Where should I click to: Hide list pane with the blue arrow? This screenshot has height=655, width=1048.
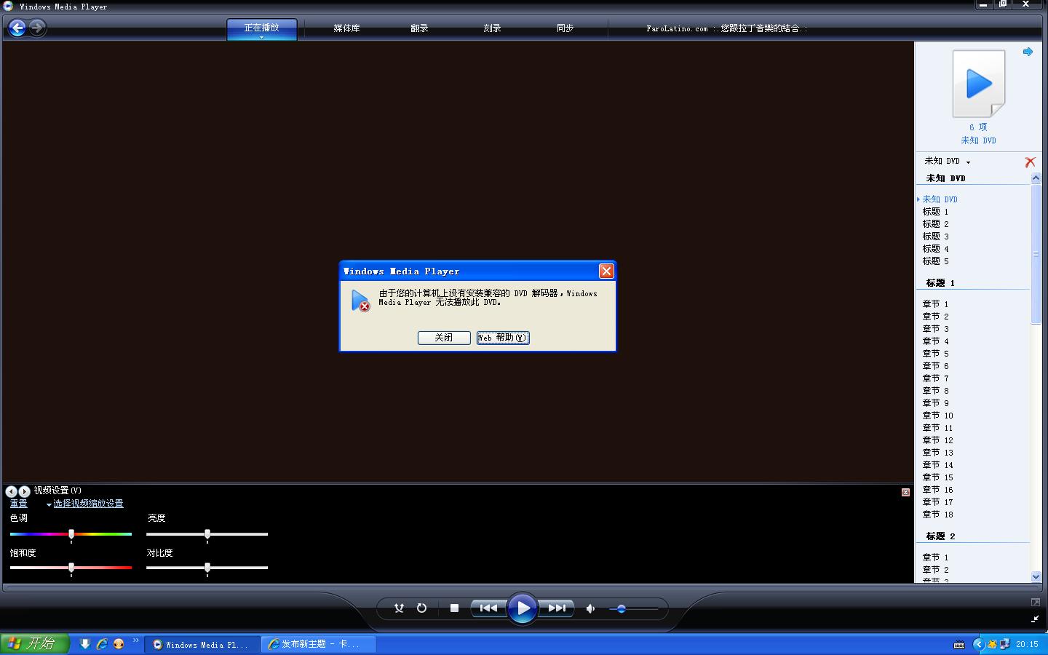point(1028,52)
